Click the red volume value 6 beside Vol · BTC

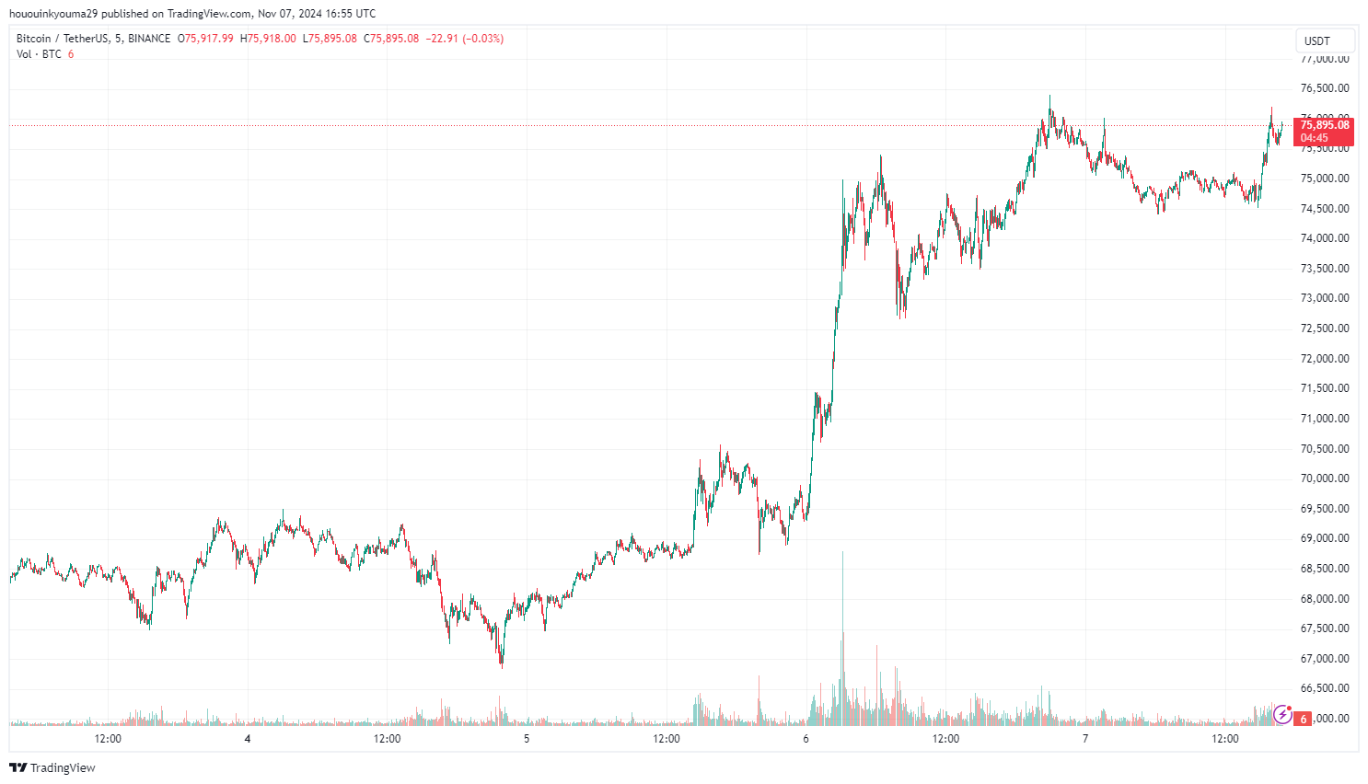tap(71, 54)
